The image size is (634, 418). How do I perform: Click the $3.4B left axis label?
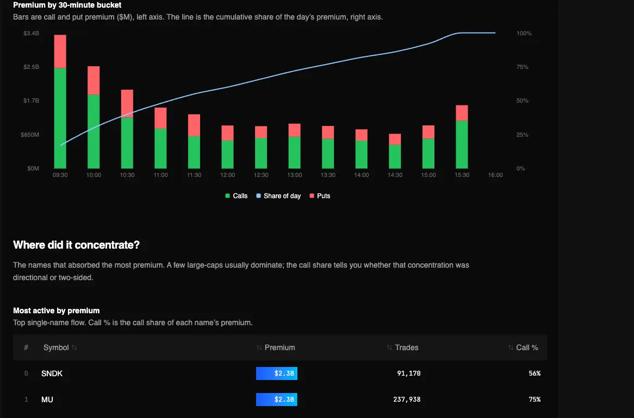[x=31, y=33]
